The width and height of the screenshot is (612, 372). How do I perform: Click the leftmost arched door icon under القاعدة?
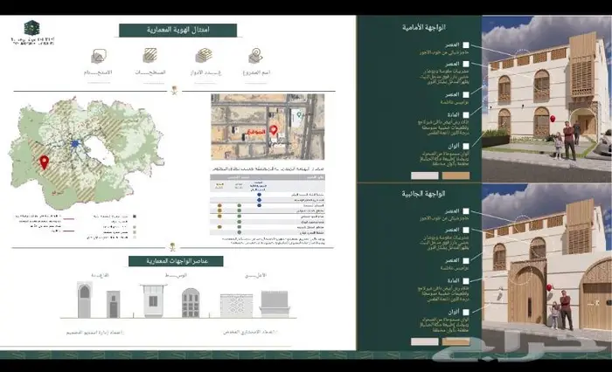click(84, 301)
